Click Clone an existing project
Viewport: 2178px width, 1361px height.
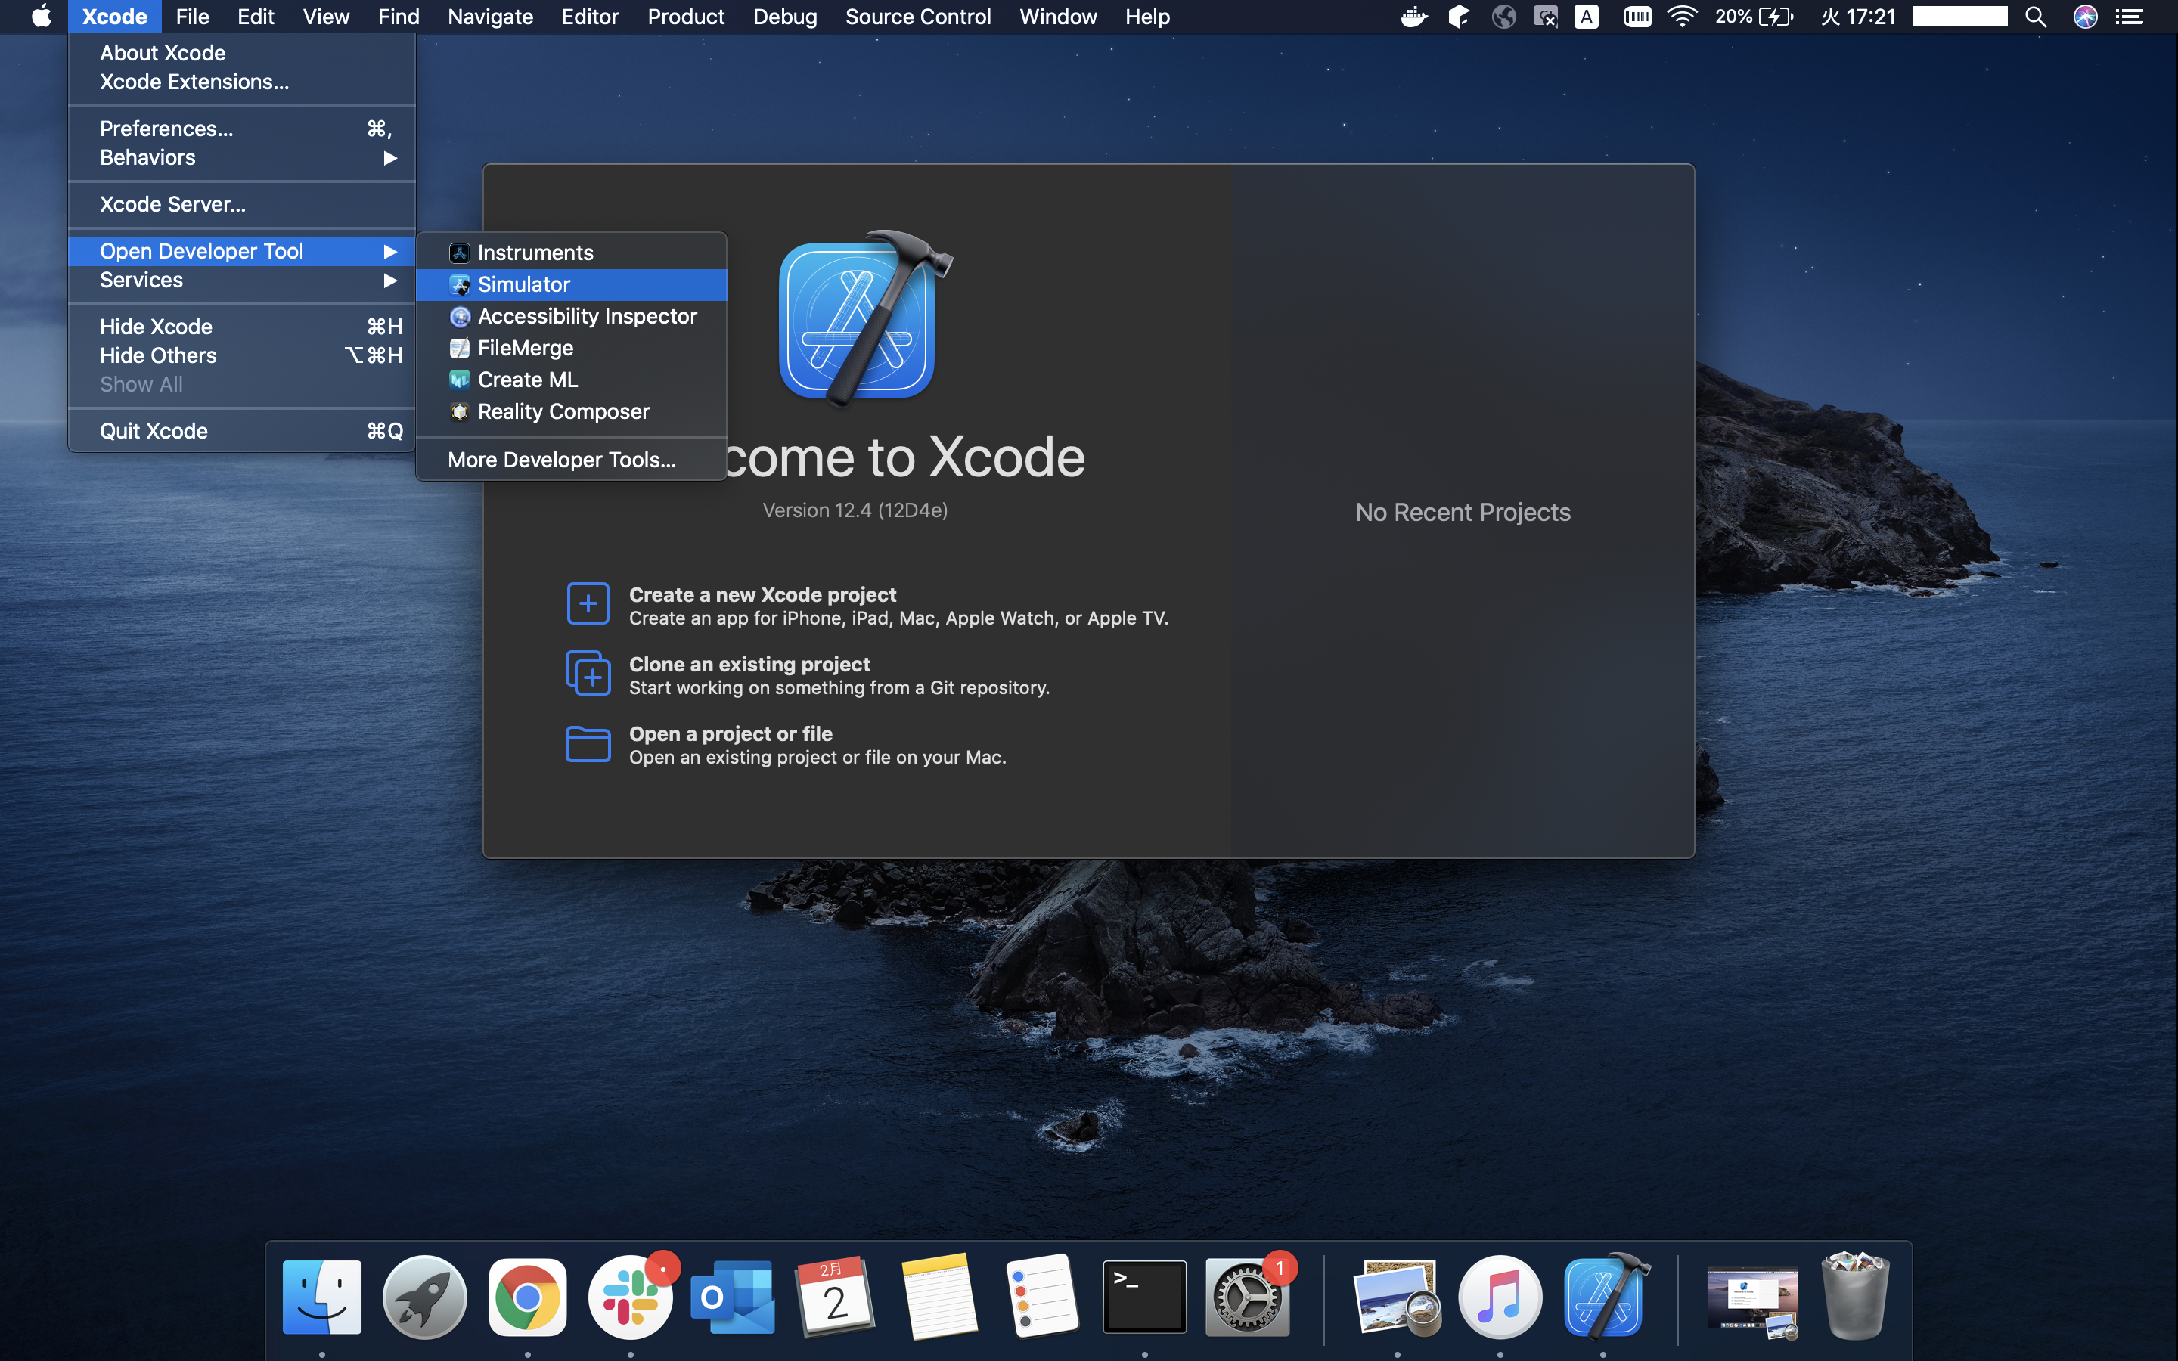tap(749, 665)
